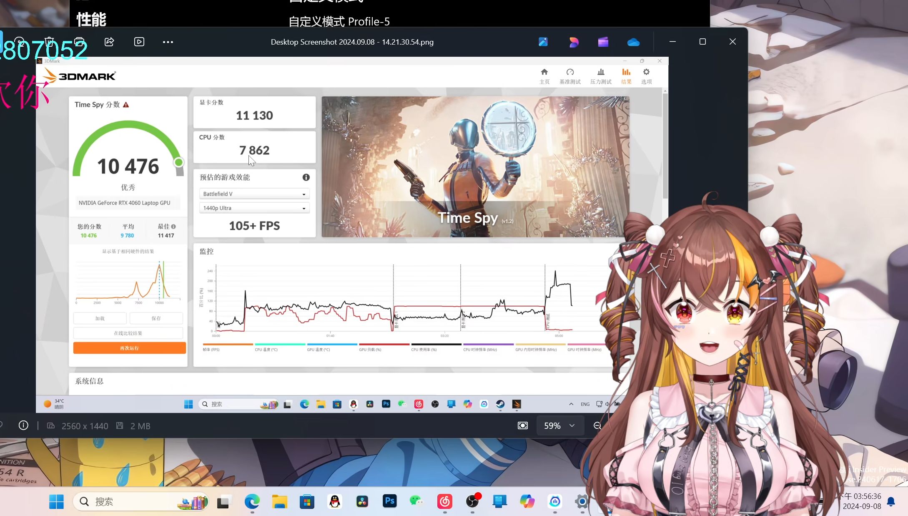
Task: Start slideshow from the Photos toolbar
Action: [x=139, y=42]
